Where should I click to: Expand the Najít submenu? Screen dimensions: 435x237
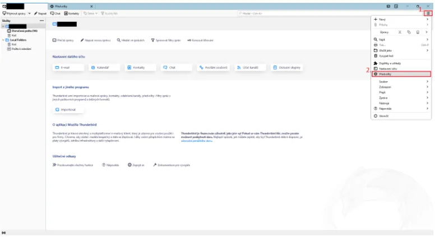401,40
